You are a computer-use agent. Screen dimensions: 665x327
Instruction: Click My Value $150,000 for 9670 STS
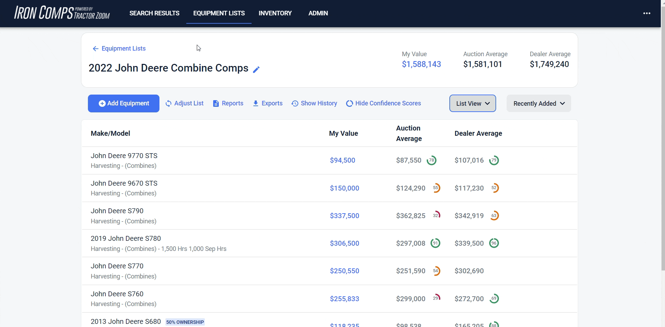pos(345,188)
